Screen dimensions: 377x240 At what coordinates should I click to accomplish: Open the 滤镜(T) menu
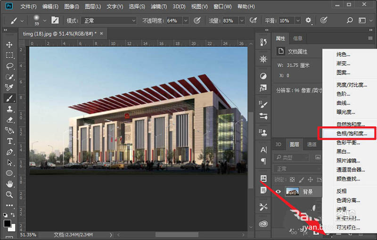pos(159,7)
